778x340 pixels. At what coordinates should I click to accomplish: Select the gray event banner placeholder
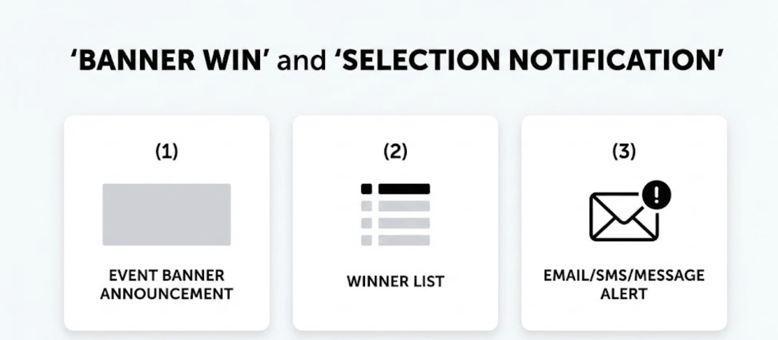click(x=166, y=214)
